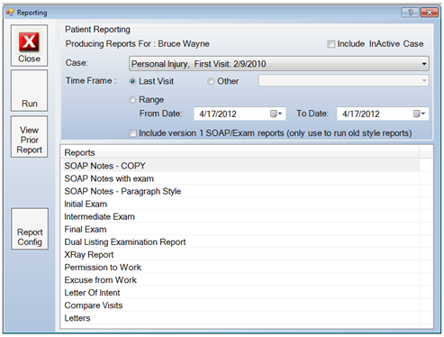Select Permission to Work report

point(240,267)
